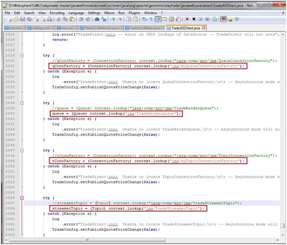287x245 pixels.
Task: Click the Open file folder icon
Action: 15,20
